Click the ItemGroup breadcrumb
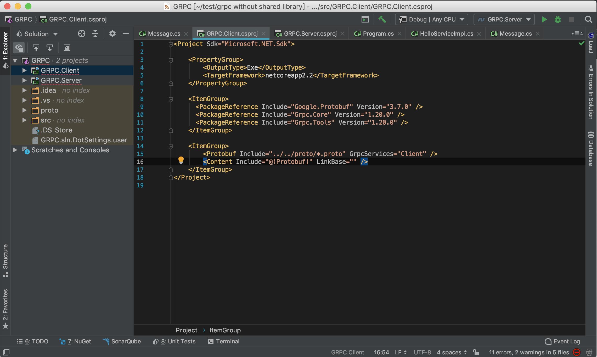This screenshot has height=357, width=597. pos(225,330)
